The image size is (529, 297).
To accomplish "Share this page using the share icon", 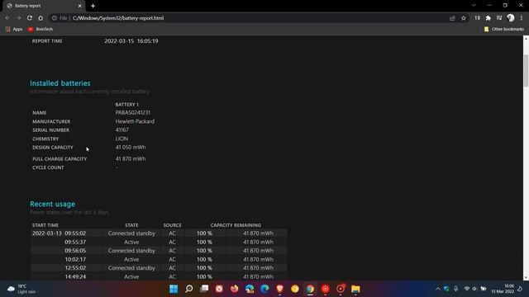I will [452, 18].
